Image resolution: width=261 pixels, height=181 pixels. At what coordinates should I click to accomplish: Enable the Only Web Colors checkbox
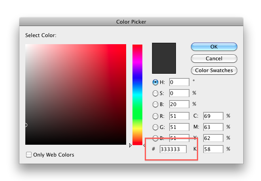tap(29, 155)
